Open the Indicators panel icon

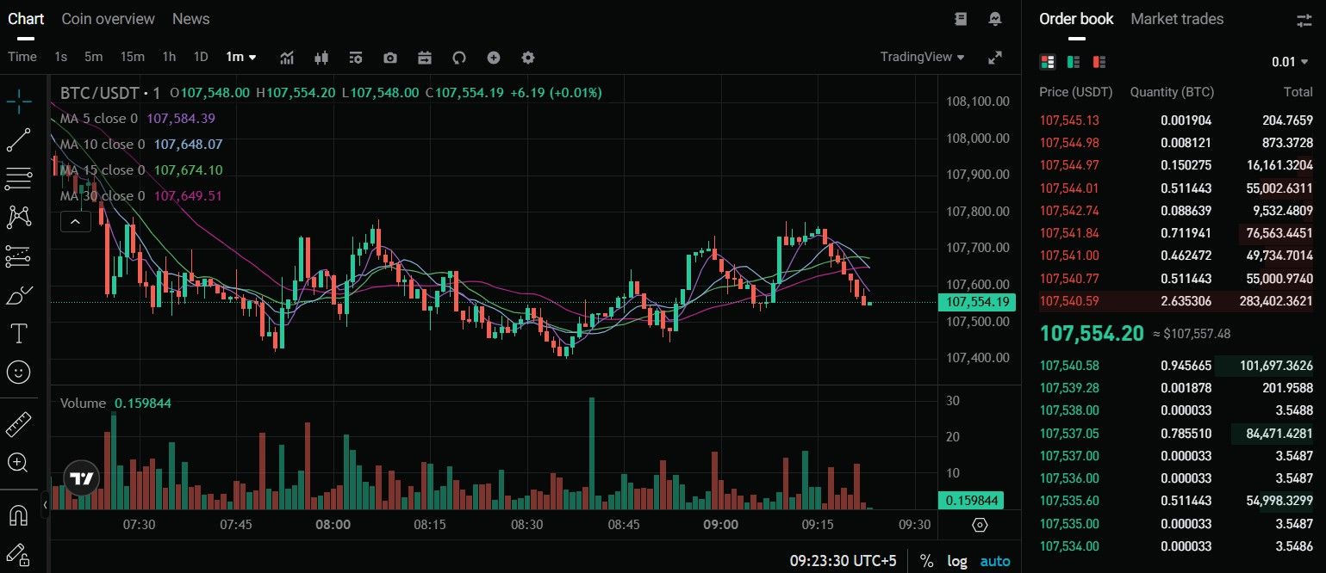286,57
